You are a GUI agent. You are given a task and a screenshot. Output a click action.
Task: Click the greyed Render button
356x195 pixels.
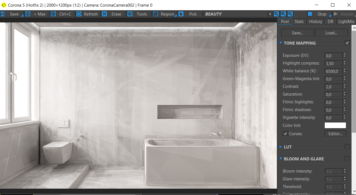coord(344,14)
